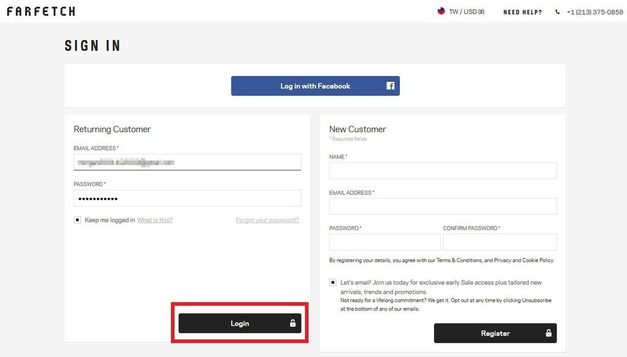Click the SIGN IN page title
Viewport: 627px width, 357px height.
[92, 45]
